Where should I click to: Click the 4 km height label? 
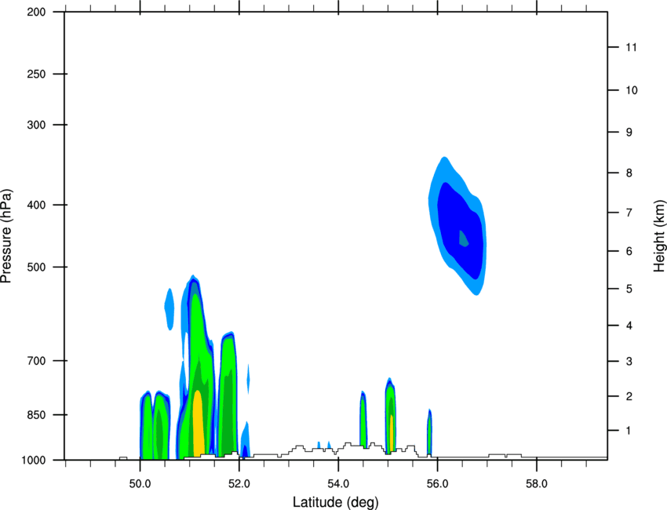click(629, 326)
